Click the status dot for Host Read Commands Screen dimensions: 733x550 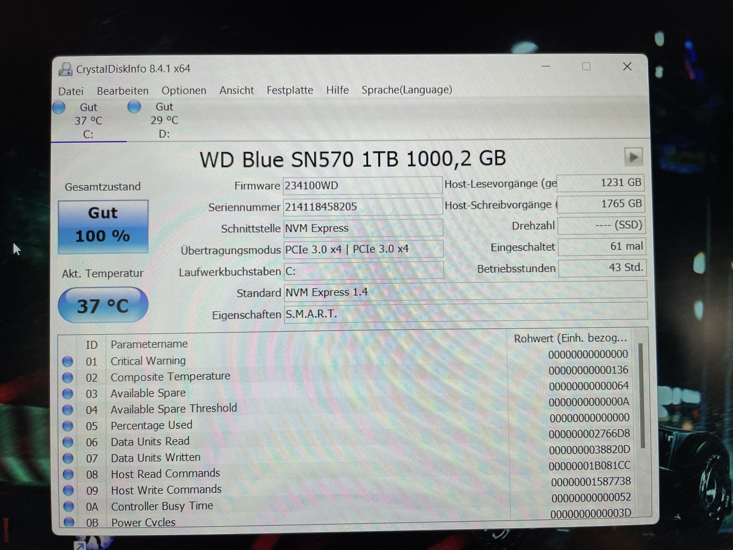[68, 474]
